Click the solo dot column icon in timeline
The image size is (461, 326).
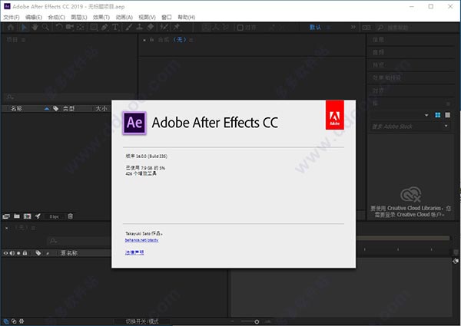(18, 253)
